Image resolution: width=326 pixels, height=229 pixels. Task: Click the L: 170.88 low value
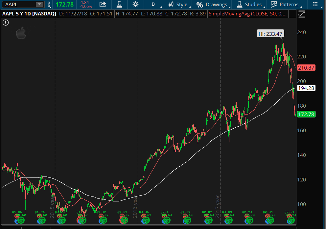point(151,14)
